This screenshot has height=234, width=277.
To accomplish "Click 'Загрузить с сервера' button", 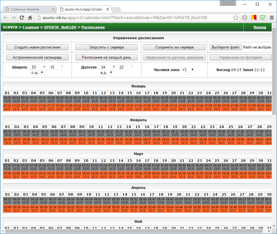I will pyautogui.click(x=106, y=47).
